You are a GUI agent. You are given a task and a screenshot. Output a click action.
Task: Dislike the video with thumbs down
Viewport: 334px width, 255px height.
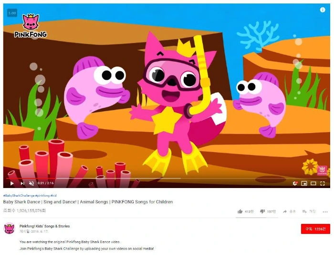(268, 211)
